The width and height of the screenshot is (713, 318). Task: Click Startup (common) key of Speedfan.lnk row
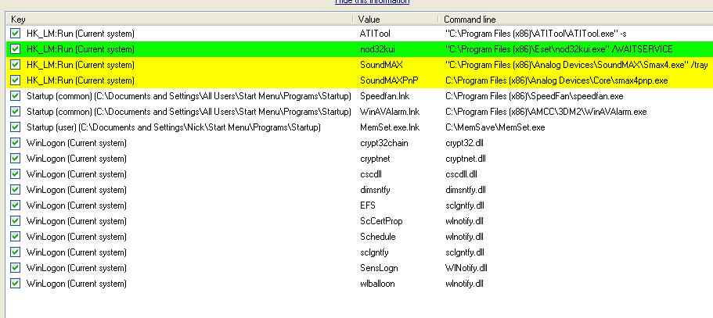pyautogui.click(x=189, y=96)
